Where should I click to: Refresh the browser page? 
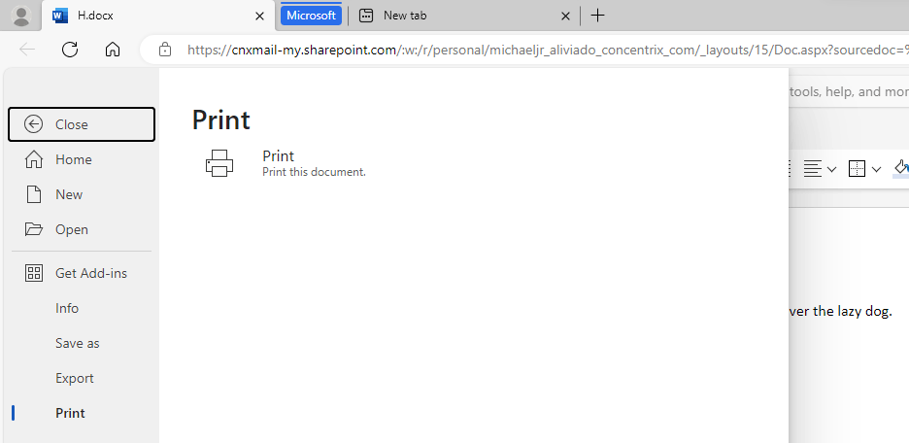[x=70, y=50]
